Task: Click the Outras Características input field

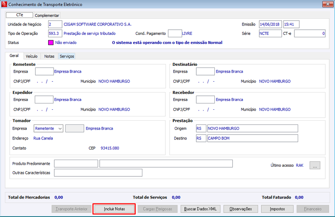Action: coord(98,173)
